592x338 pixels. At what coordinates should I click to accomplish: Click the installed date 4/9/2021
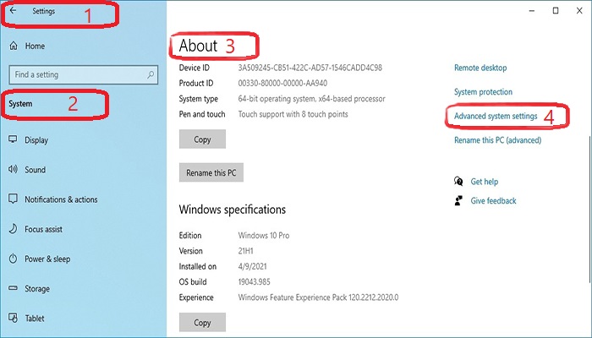click(252, 267)
